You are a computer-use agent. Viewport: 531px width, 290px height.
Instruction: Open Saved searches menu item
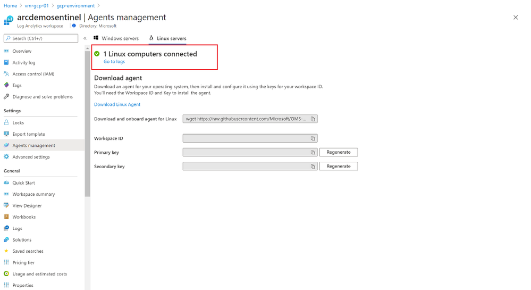tap(28, 251)
